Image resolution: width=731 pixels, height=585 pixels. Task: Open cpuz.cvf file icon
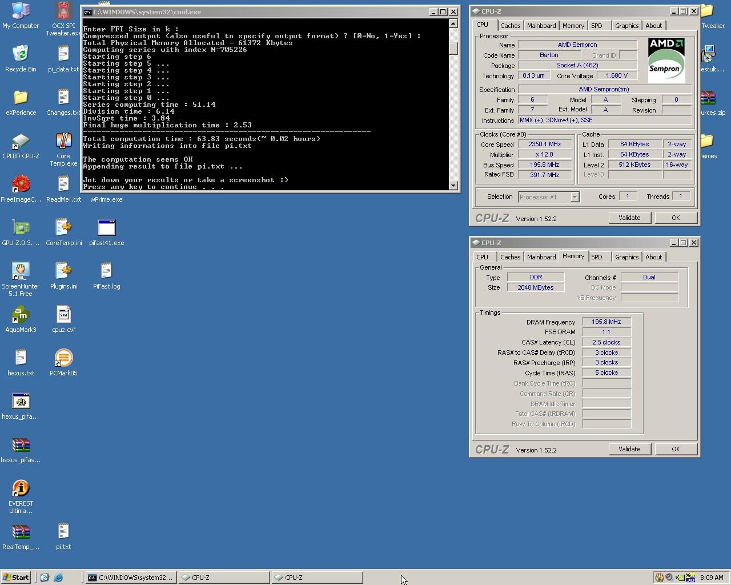pos(63,319)
